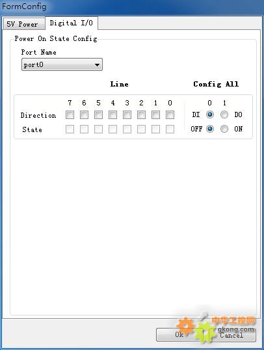Tick Direction checkbox for line 3

[x=127, y=115]
